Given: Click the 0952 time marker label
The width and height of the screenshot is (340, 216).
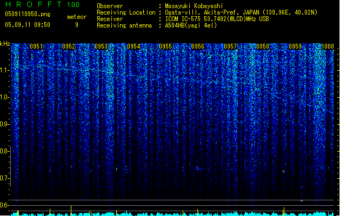Looking at the screenshot, I should tap(69, 46).
